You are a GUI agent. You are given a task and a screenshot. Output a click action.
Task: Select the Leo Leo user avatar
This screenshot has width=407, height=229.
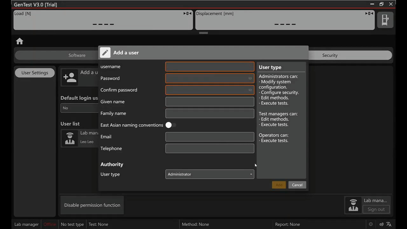tap(70, 138)
